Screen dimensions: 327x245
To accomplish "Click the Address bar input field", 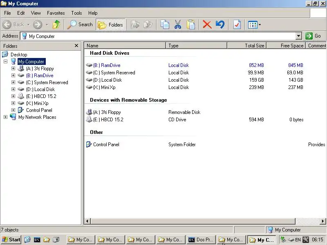I will [x=158, y=36].
